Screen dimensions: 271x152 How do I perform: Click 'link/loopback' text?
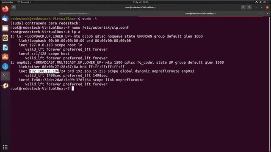(x=33, y=41)
